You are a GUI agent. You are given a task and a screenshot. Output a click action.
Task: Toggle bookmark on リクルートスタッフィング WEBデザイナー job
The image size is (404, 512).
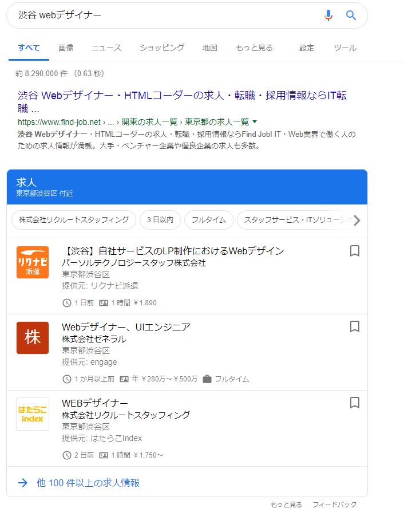354,403
